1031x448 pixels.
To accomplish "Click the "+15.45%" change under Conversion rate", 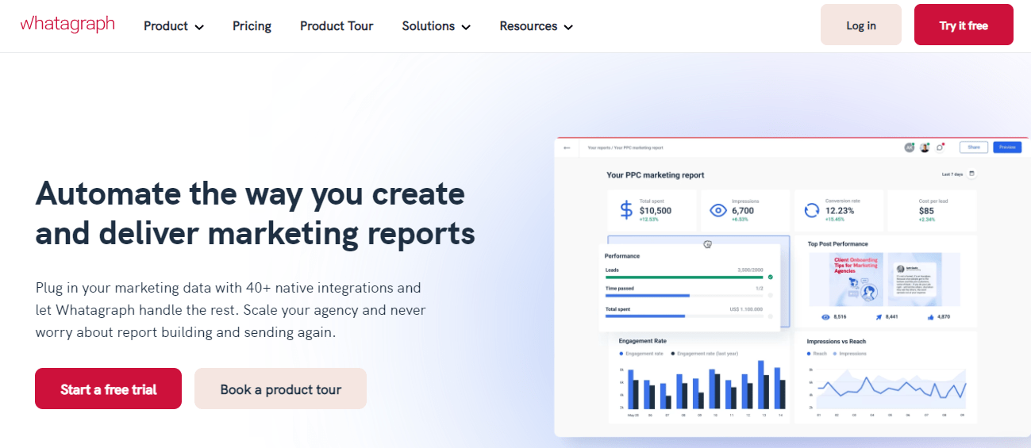I will [x=835, y=220].
